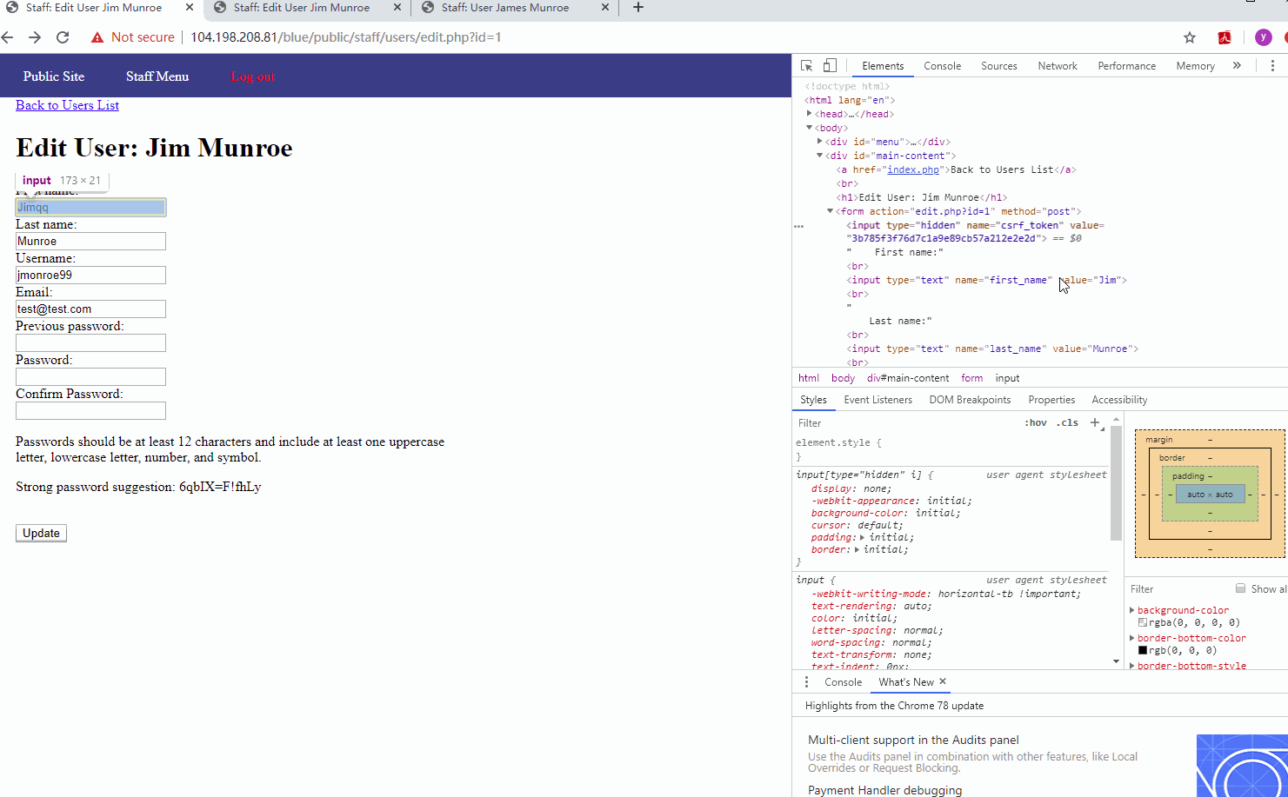Toggle the DevTools device toolbar icon
Screen dimensions: 1288x797
(x=830, y=66)
